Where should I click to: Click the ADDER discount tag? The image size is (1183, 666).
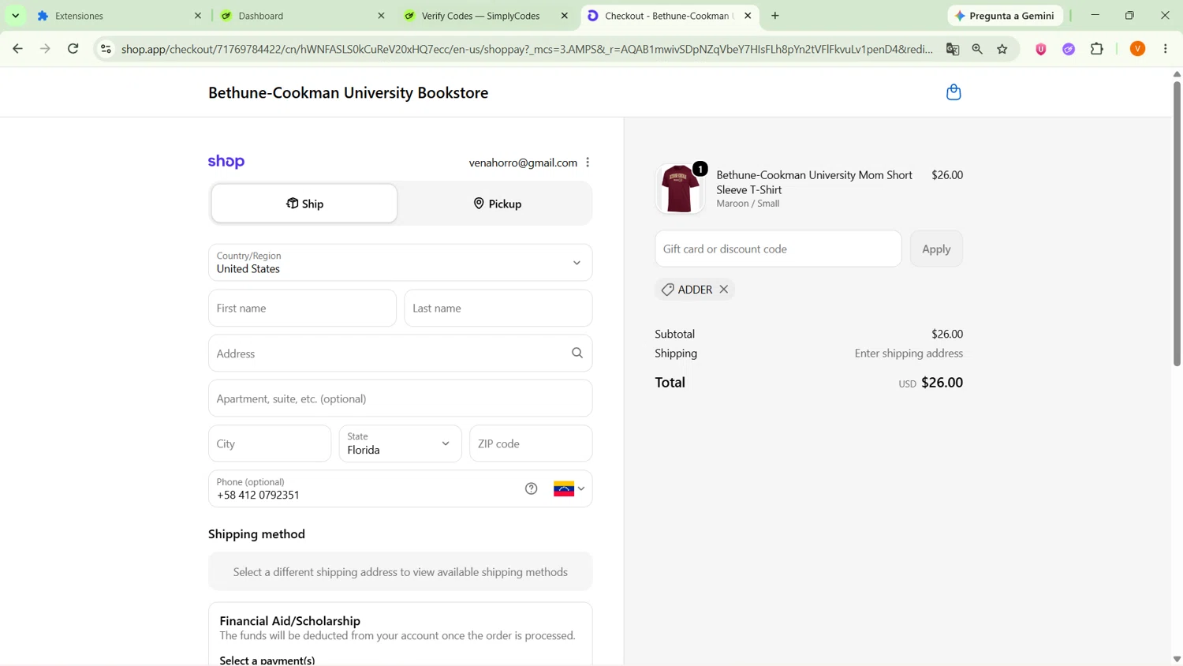click(x=695, y=290)
